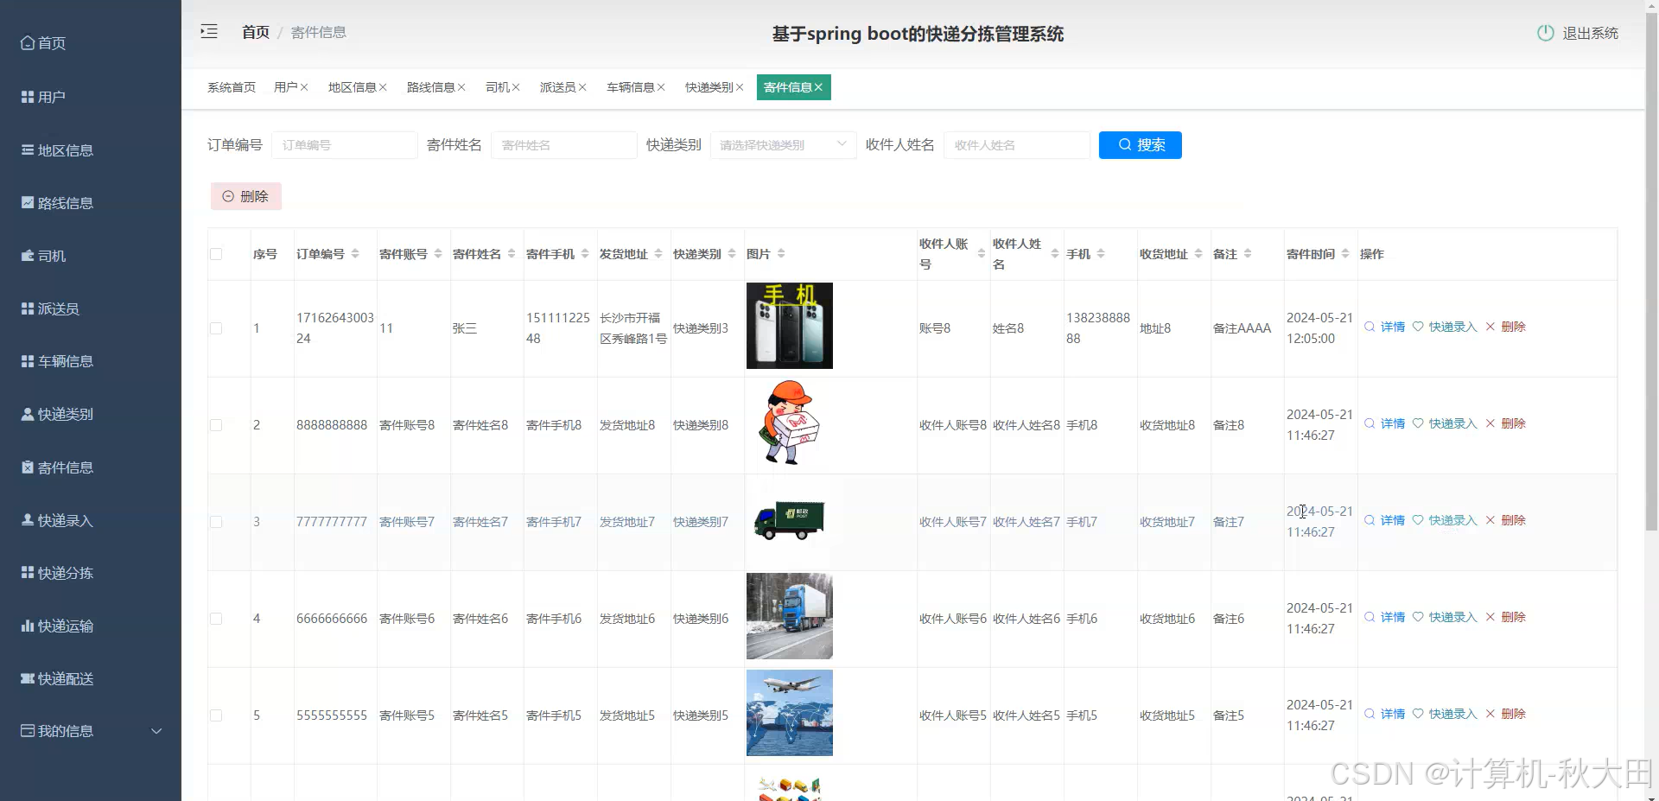Focus the 收件人姓名 search field

click(1016, 145)
